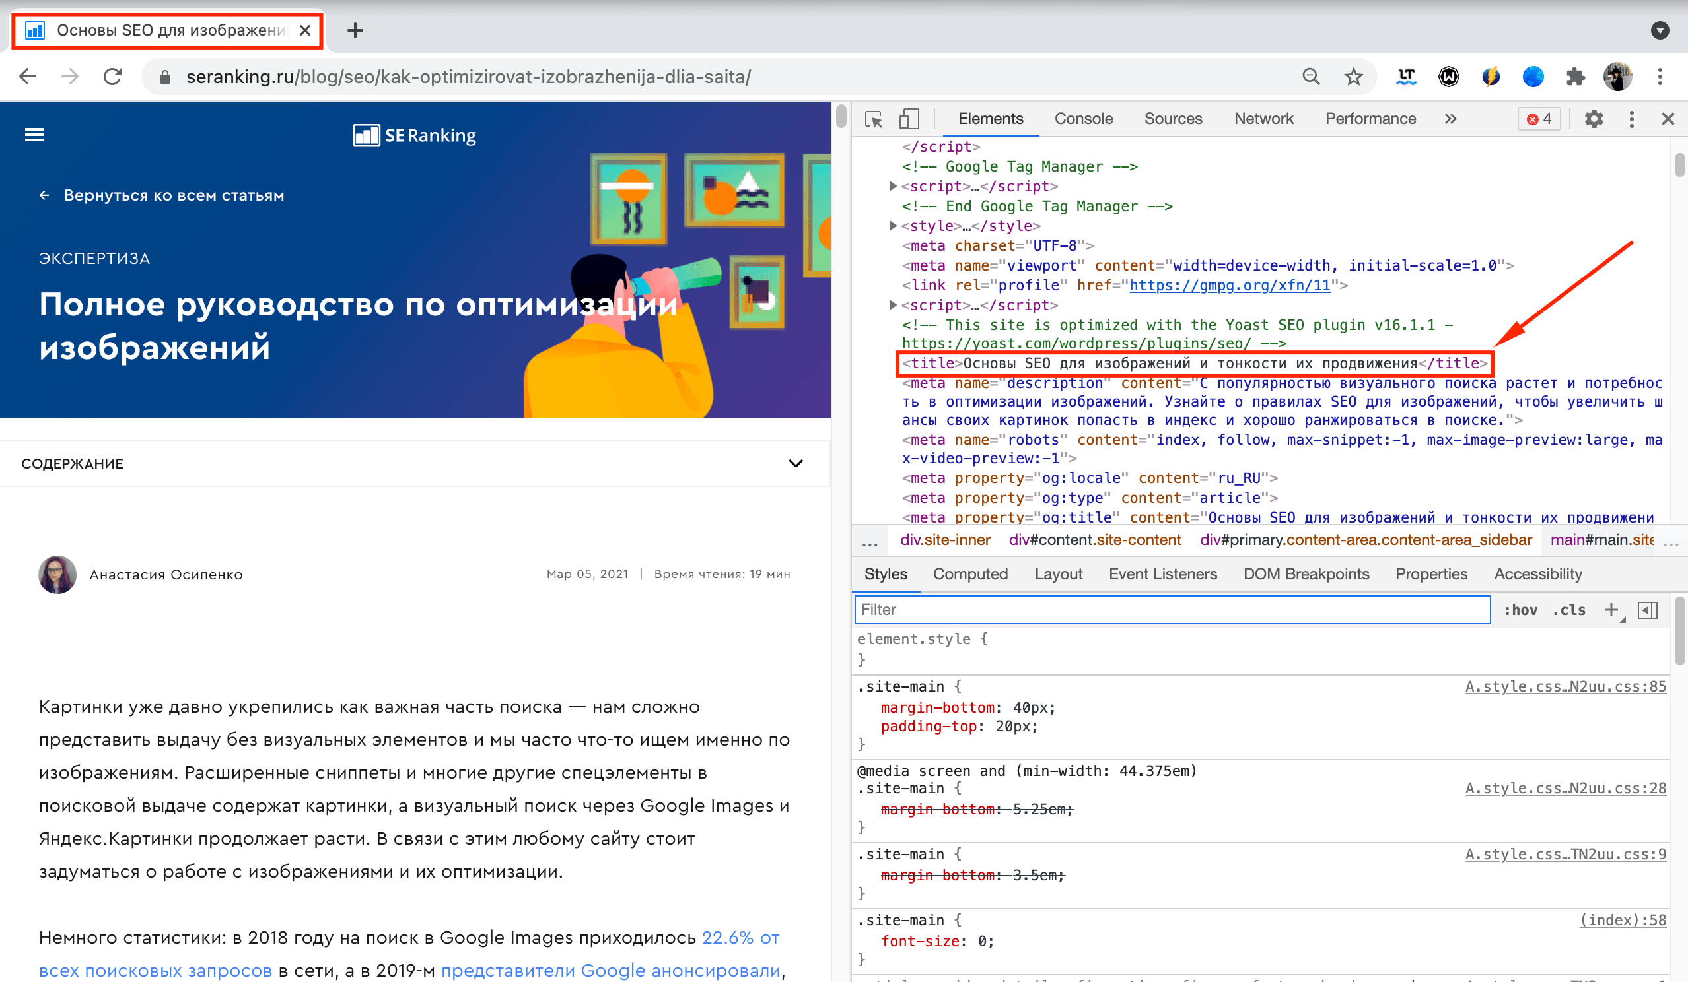Switch to the Elements tab
This screenshot has height=982, width=1688.
pyautogui.click(x=990, y=119)
